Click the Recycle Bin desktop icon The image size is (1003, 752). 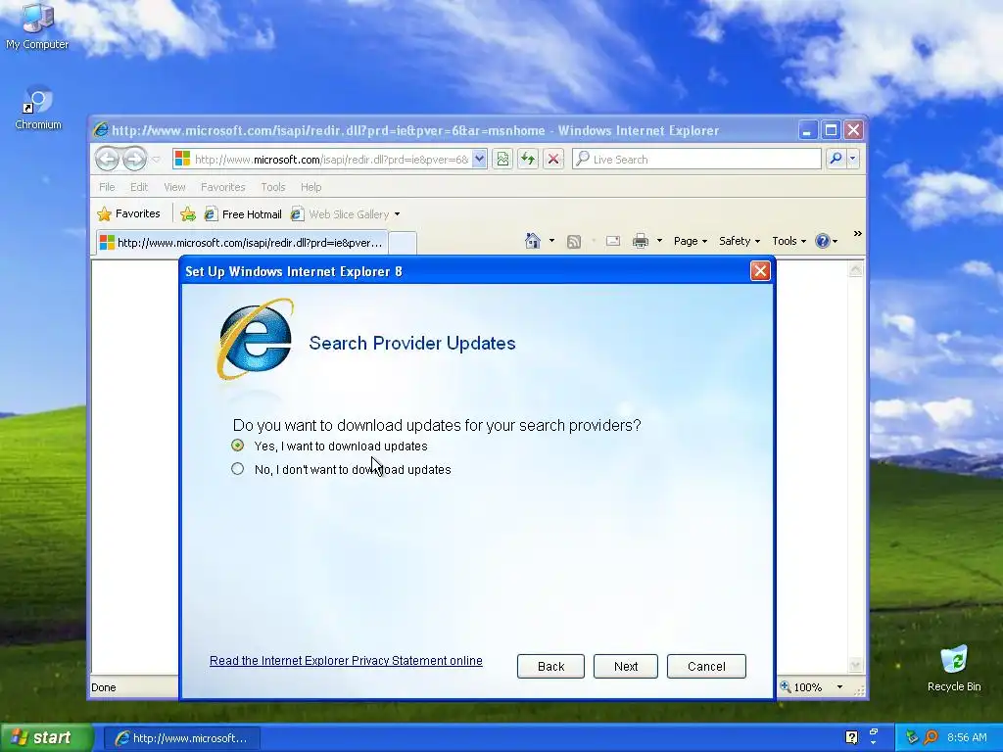[954, 669]
